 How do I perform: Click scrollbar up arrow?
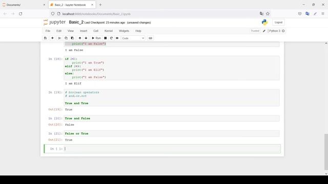(x=326, y=43)
